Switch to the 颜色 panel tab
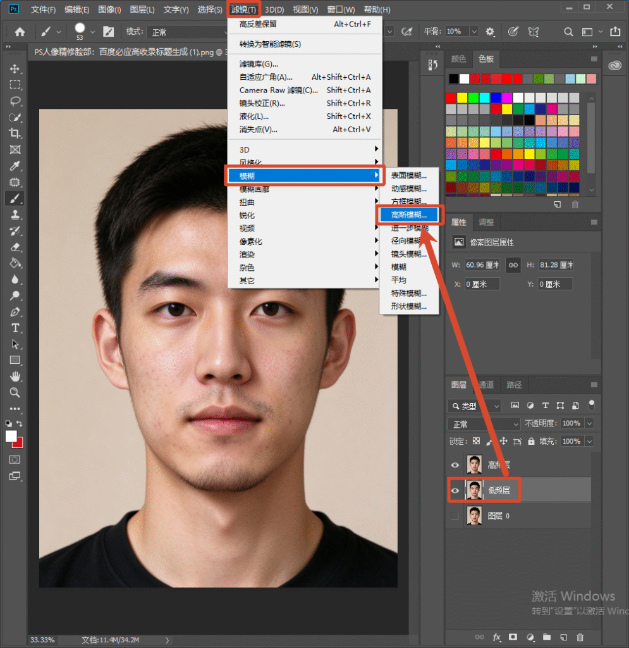Image resolution: width=629 pixels, height=648 pixels. point(458,59)
